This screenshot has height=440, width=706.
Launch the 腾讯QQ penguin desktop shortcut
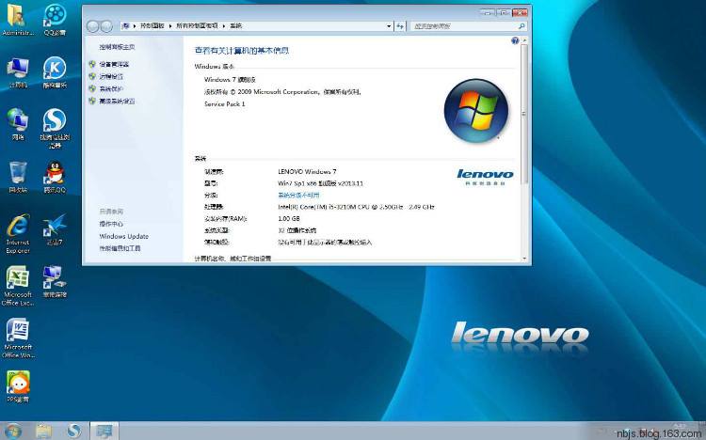coord(55,178)
